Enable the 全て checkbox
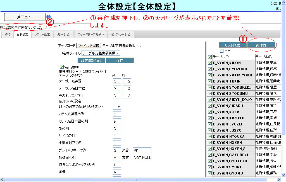This screenshot has width=286, height=182. tap(222, 51)
